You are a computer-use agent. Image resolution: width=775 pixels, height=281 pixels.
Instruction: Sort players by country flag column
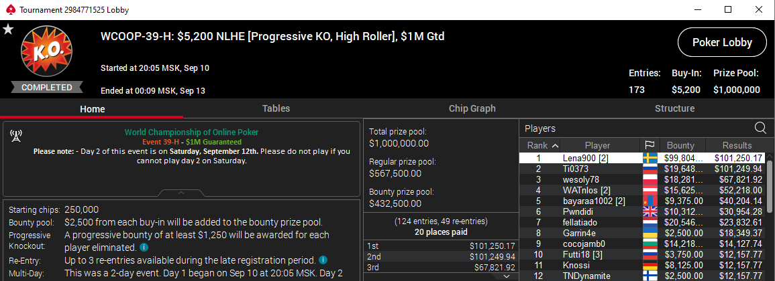650,145
